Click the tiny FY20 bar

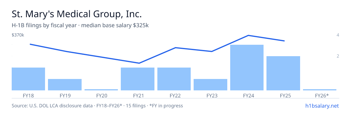(101, 90)
